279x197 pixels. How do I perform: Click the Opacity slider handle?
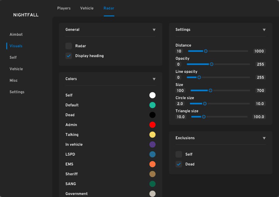click(212, 64)
